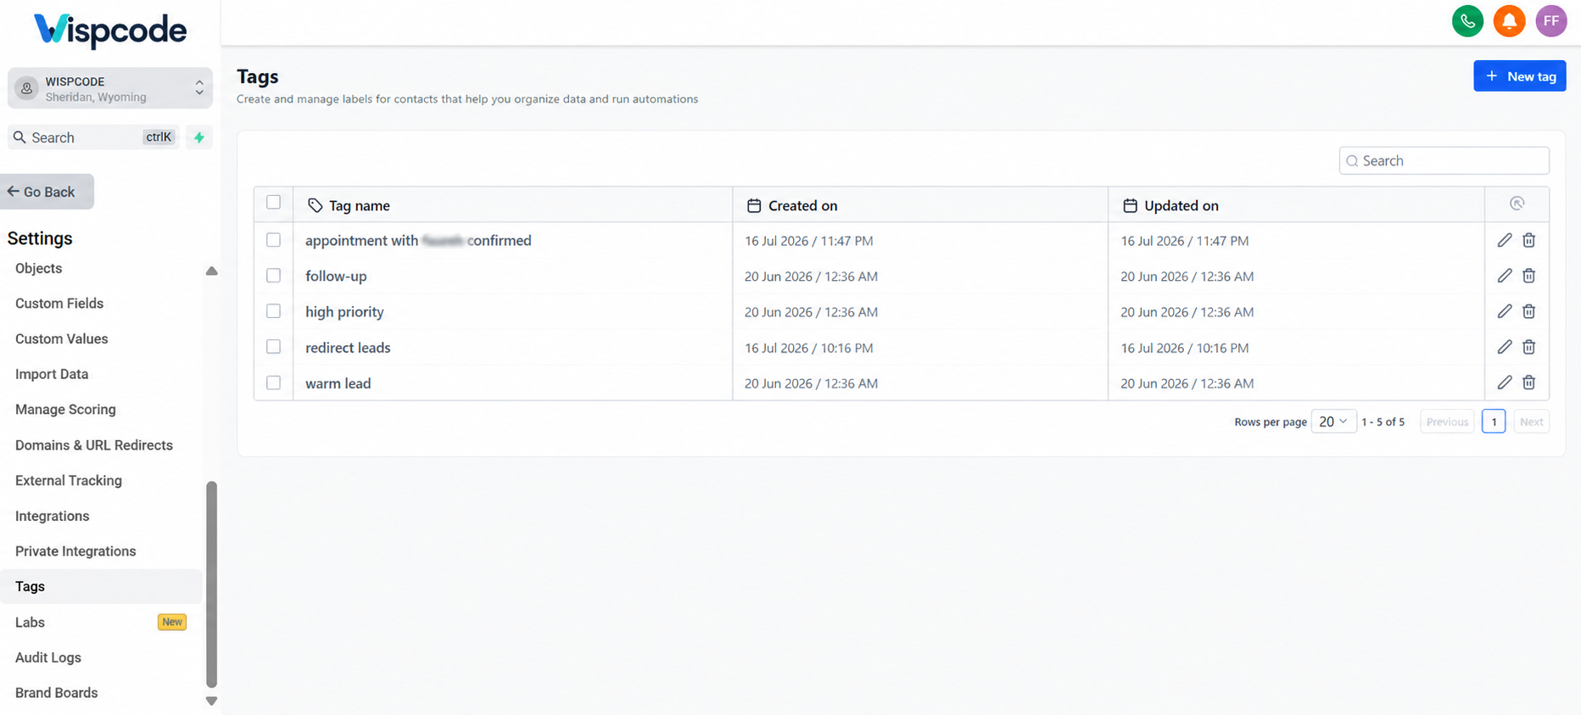Click the sidebar scroll down arrow
The height and width of the screenshot is (715, 1581).
[211, 701]
